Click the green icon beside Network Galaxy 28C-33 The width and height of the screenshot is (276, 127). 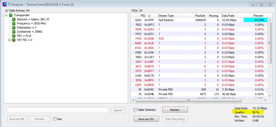point(14,19)
